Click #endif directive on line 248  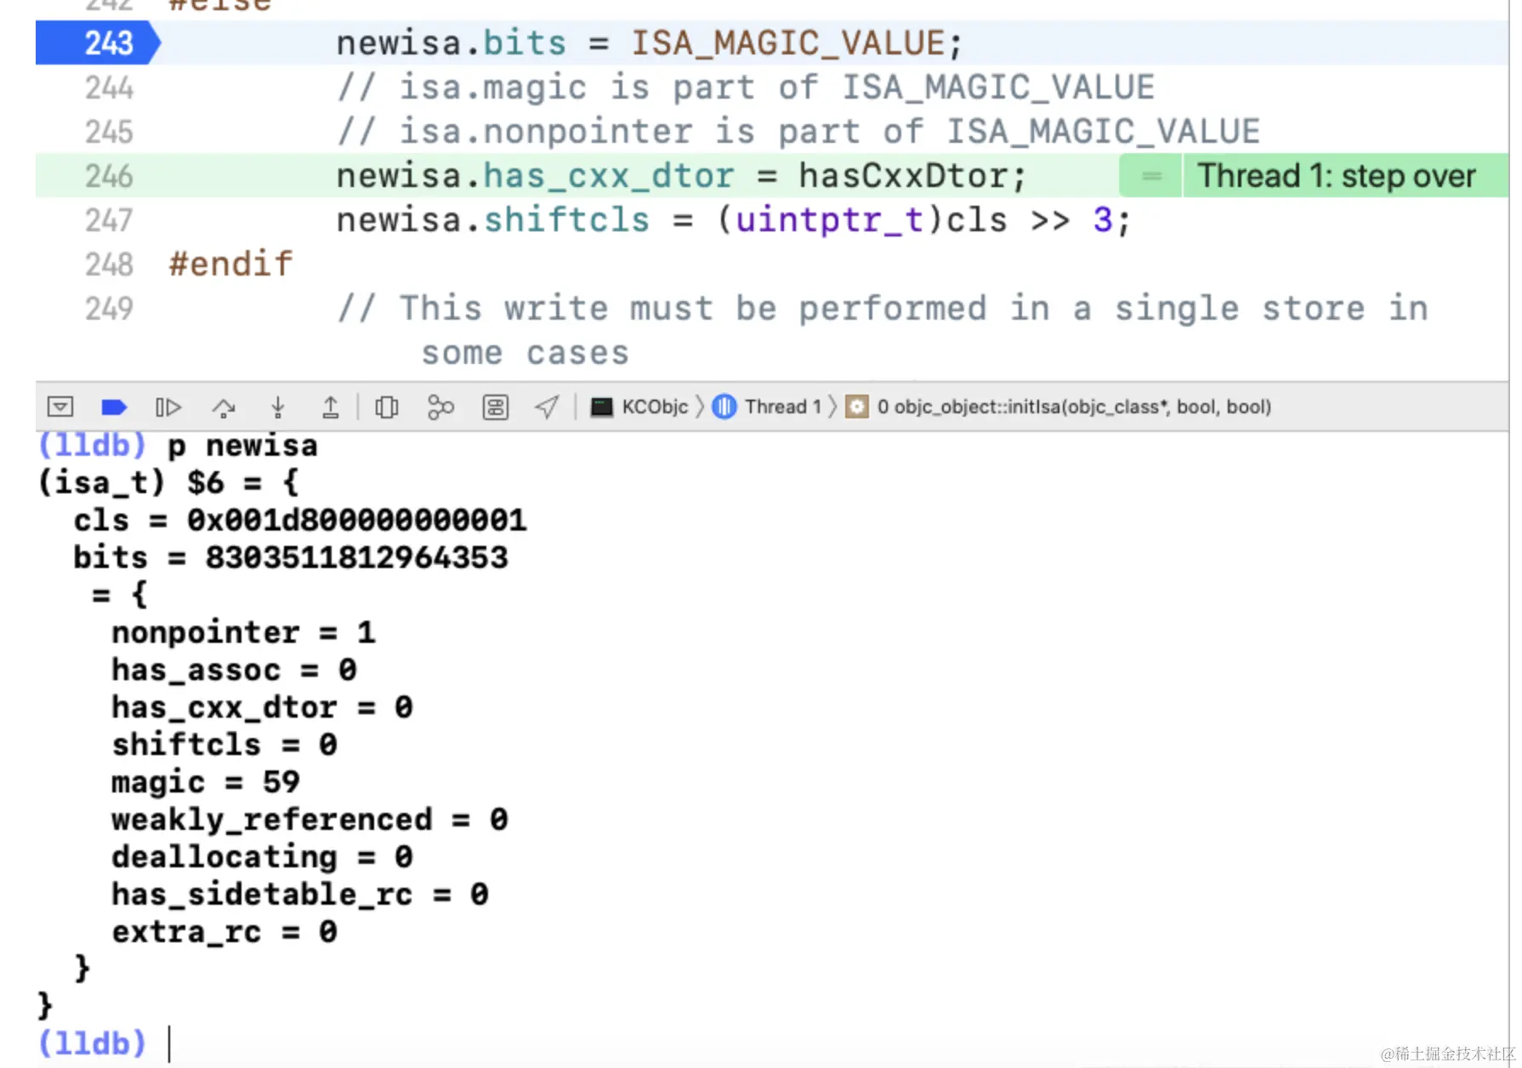click(230, 264)
